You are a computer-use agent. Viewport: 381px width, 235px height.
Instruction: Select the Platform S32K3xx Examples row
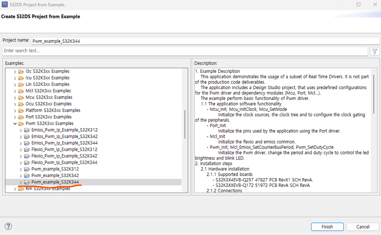(53, 110)
